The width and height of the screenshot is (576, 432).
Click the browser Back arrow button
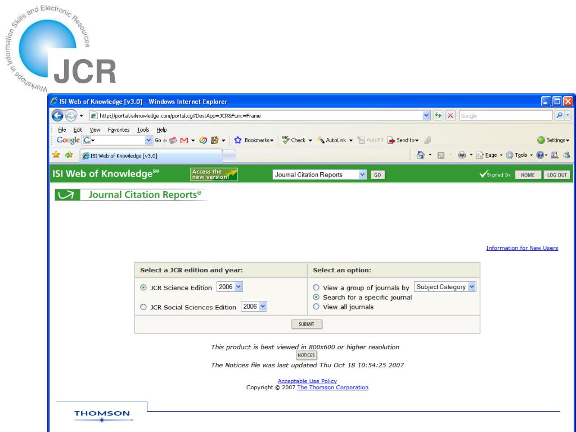(57, 115)
